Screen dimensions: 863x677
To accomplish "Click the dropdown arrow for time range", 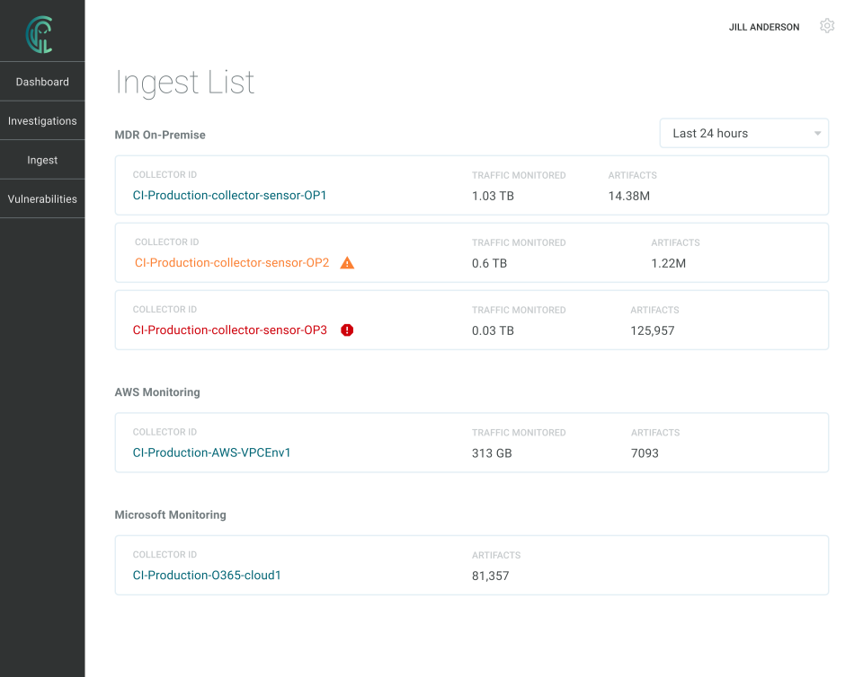I will tap(817, 134).
